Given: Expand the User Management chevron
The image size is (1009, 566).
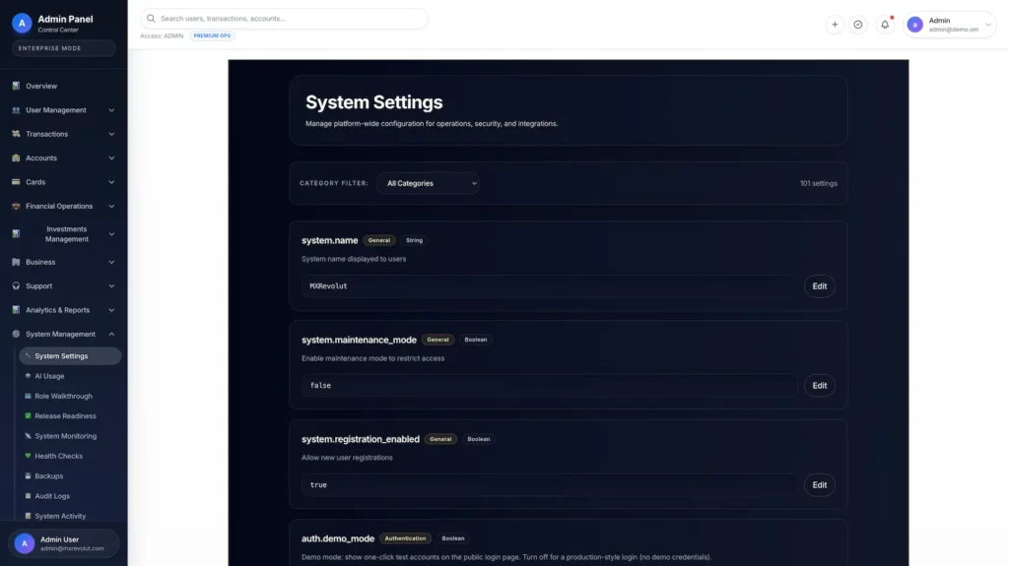Looking at the screenshot, I should click(111, 110).
